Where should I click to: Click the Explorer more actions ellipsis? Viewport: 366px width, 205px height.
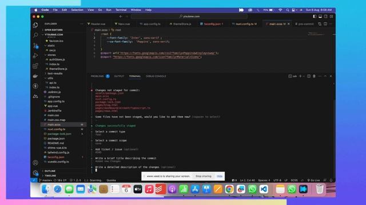point(81,24)
